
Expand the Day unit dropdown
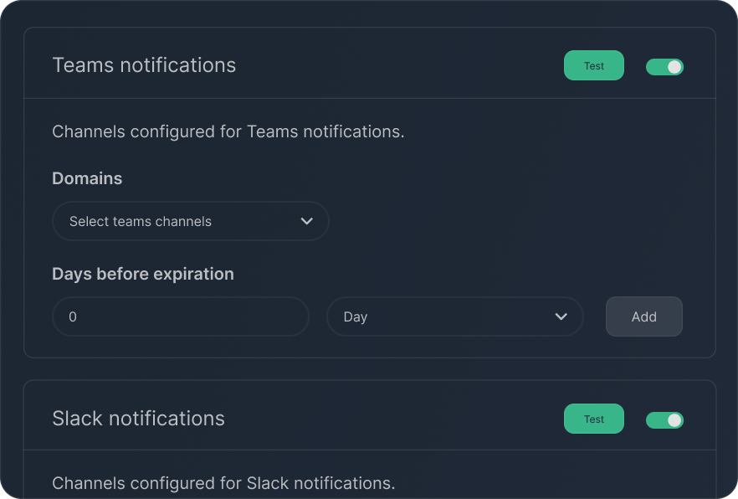(454, 316)
